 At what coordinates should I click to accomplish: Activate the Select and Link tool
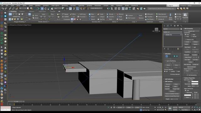[x=10, y=8]
